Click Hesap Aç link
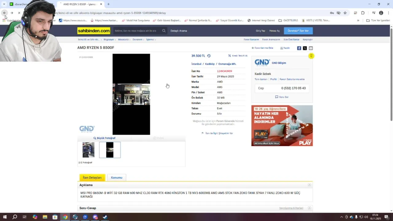The width and height of the screenshot is (393, 221). (x=274, y=31)
